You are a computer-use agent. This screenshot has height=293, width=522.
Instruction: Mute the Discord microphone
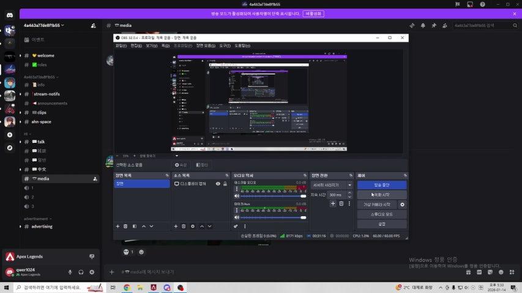[x=70, y=272]
